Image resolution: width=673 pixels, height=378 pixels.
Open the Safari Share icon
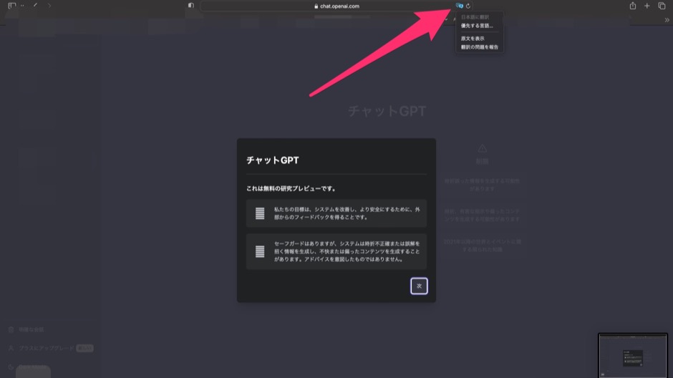(633, 6)
